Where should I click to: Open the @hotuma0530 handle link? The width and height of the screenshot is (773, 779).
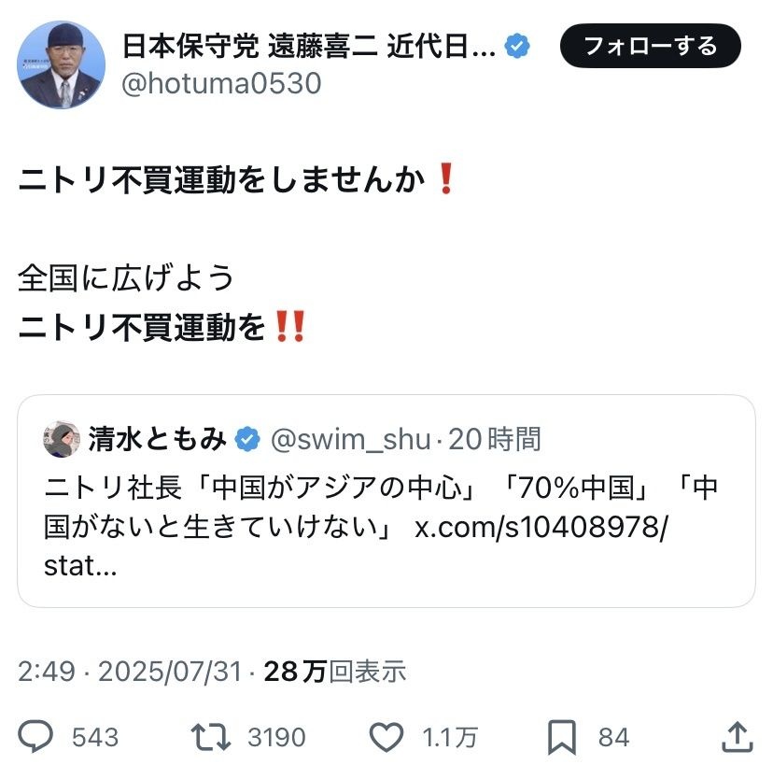coord(221,84)
